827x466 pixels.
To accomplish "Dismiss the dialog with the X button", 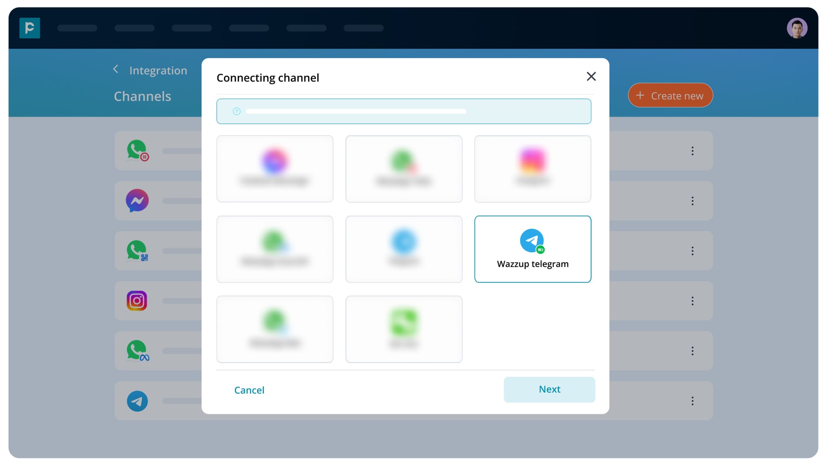I will pos(591,77).
